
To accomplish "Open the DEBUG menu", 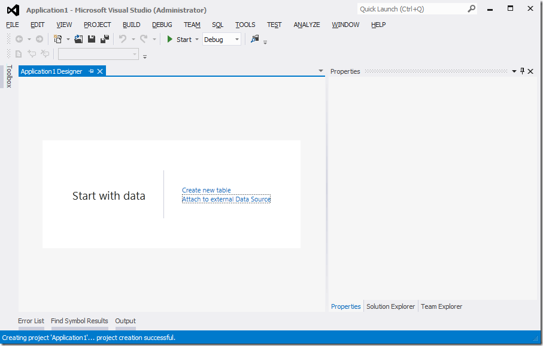I will [162, 25].
